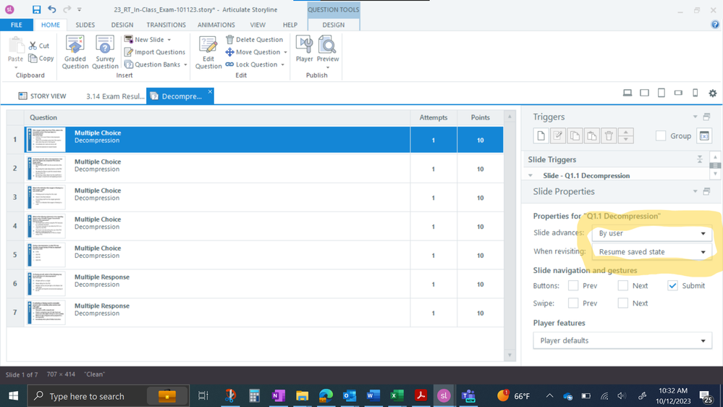The height and width of the screenshot is (407, 723).
Task: Open the Animations ribbon tab
Action: (216, 25)
